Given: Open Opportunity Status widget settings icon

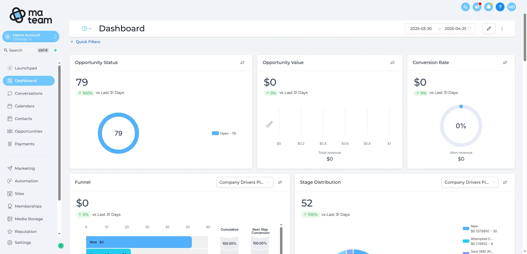Looking at the screenshot, I should coord(242,63).
